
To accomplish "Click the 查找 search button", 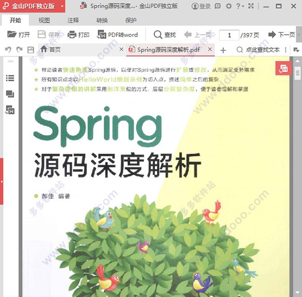I will click(165, 35).
